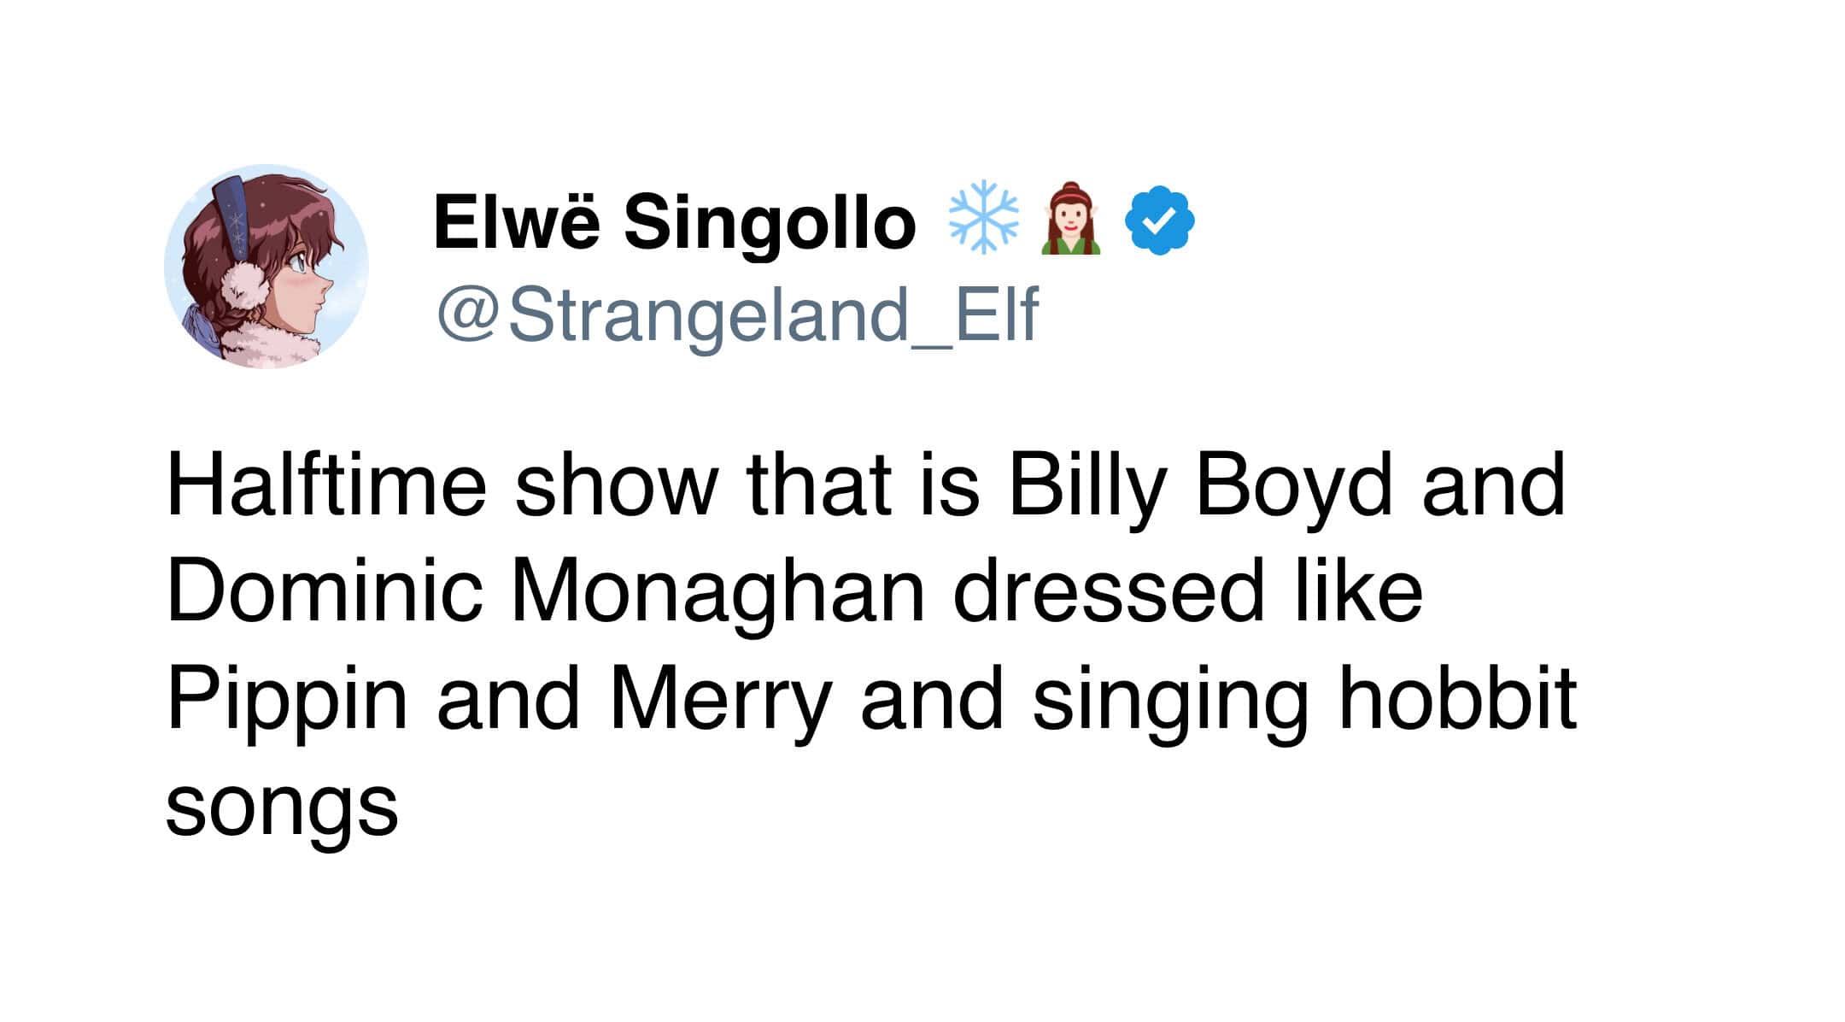Select the surname "Monaghan" in the tweet
The image size is (1845, 1022).
pyautogui.click(x=717, y=591)
